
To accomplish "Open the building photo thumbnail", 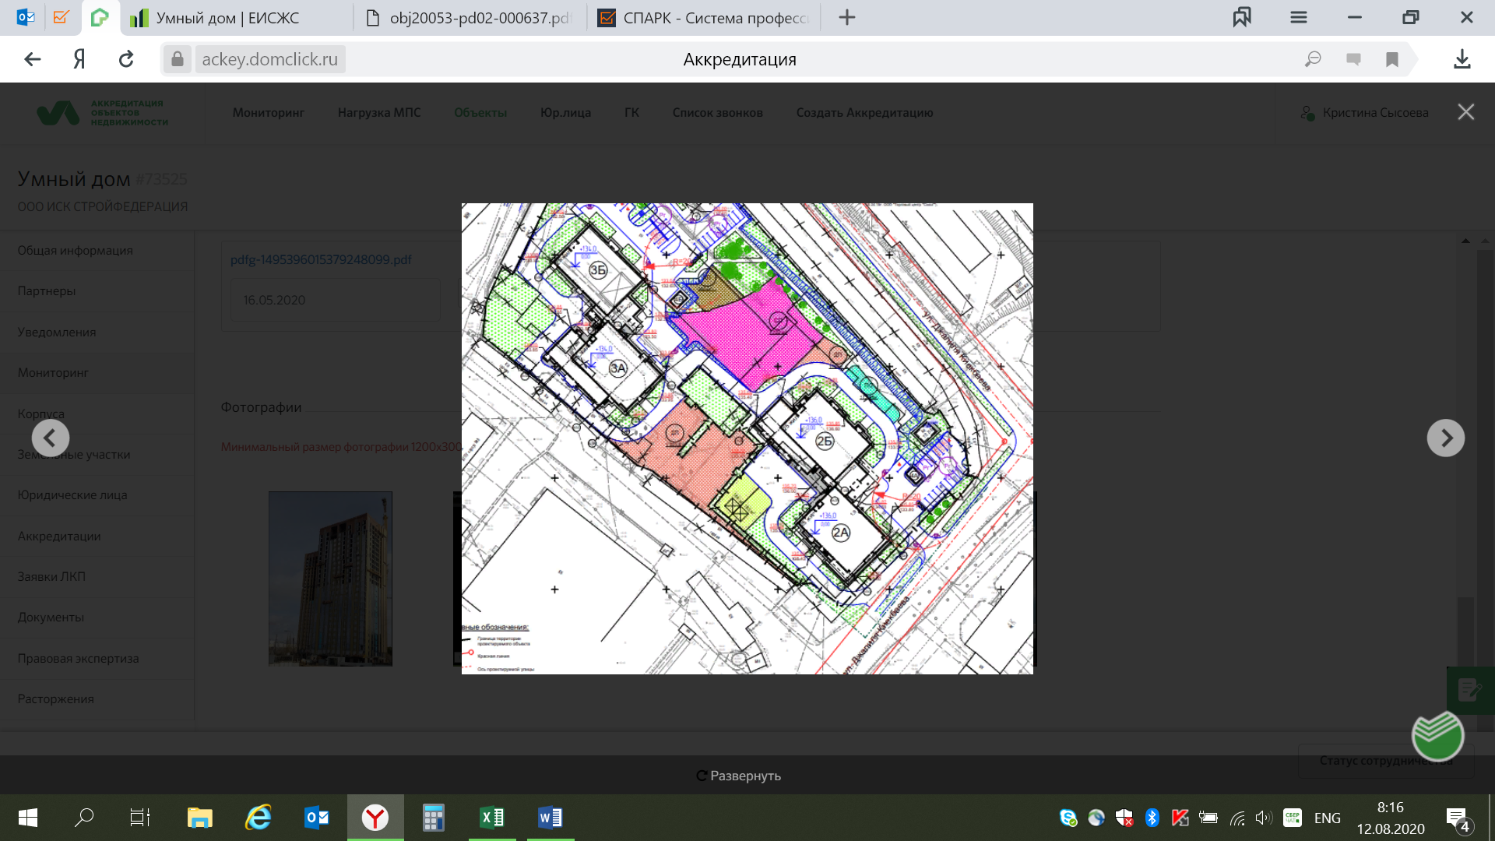I will [x=330, y=579].
